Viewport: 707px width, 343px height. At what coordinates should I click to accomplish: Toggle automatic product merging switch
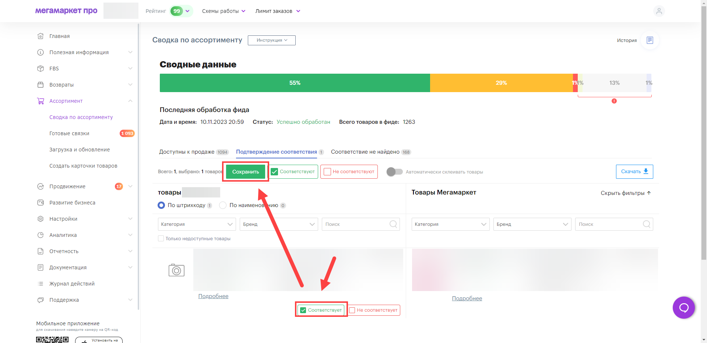coord(394,172)
